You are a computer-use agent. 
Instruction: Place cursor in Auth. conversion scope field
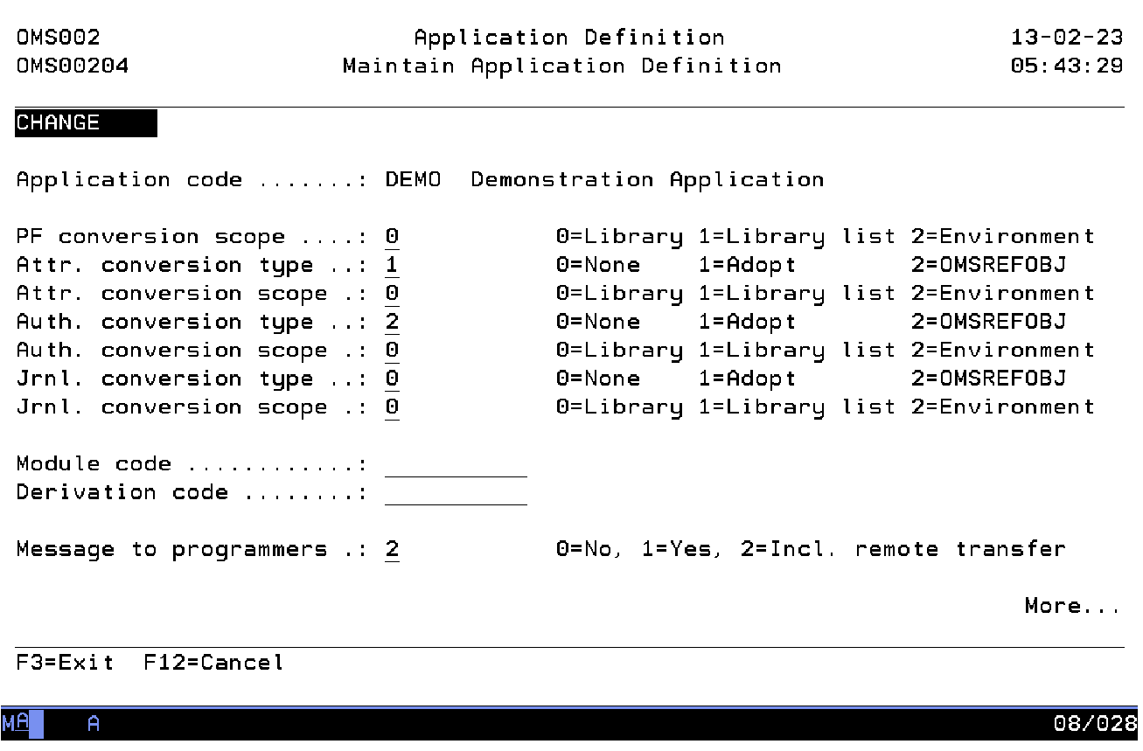pyautogui.click(x=392, y=351)
